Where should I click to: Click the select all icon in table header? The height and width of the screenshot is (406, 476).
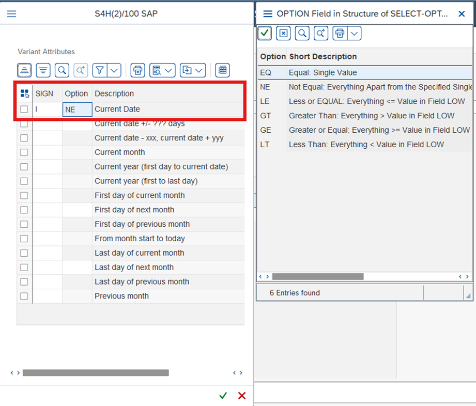[24, 93]
